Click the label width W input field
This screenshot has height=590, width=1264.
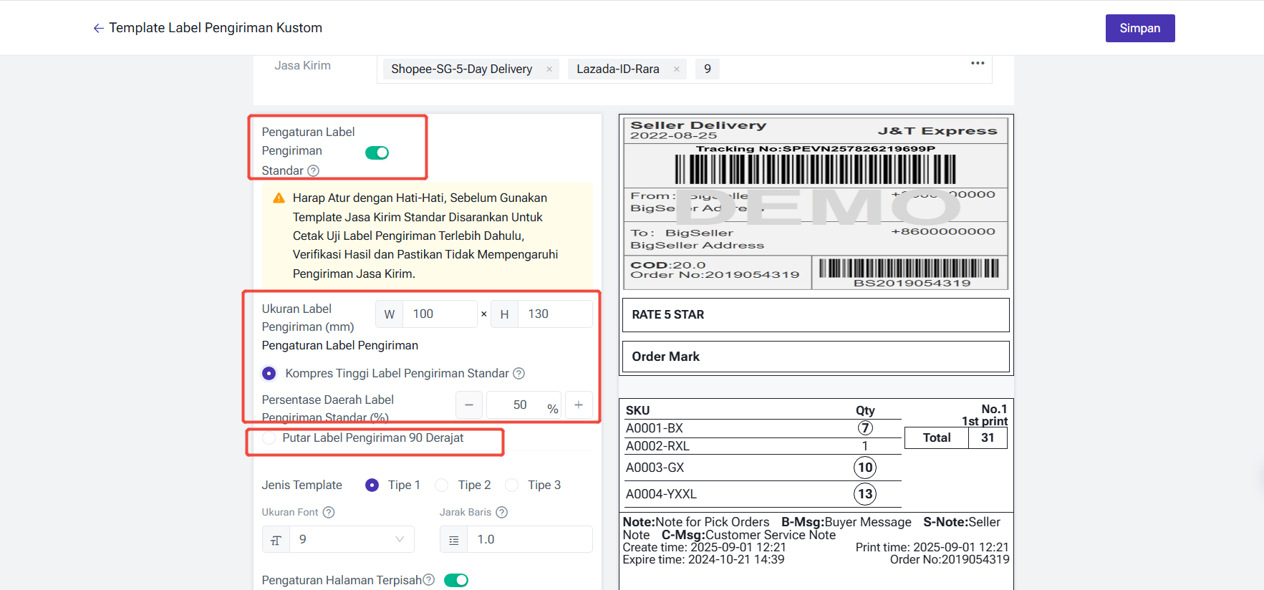tap(439, 314)
